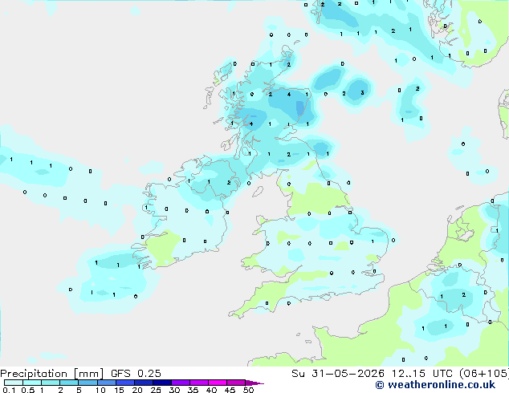The height and width of the screenshot is (393, 509).
Task: Click the legend label '40'
Action: pos(212,390)
